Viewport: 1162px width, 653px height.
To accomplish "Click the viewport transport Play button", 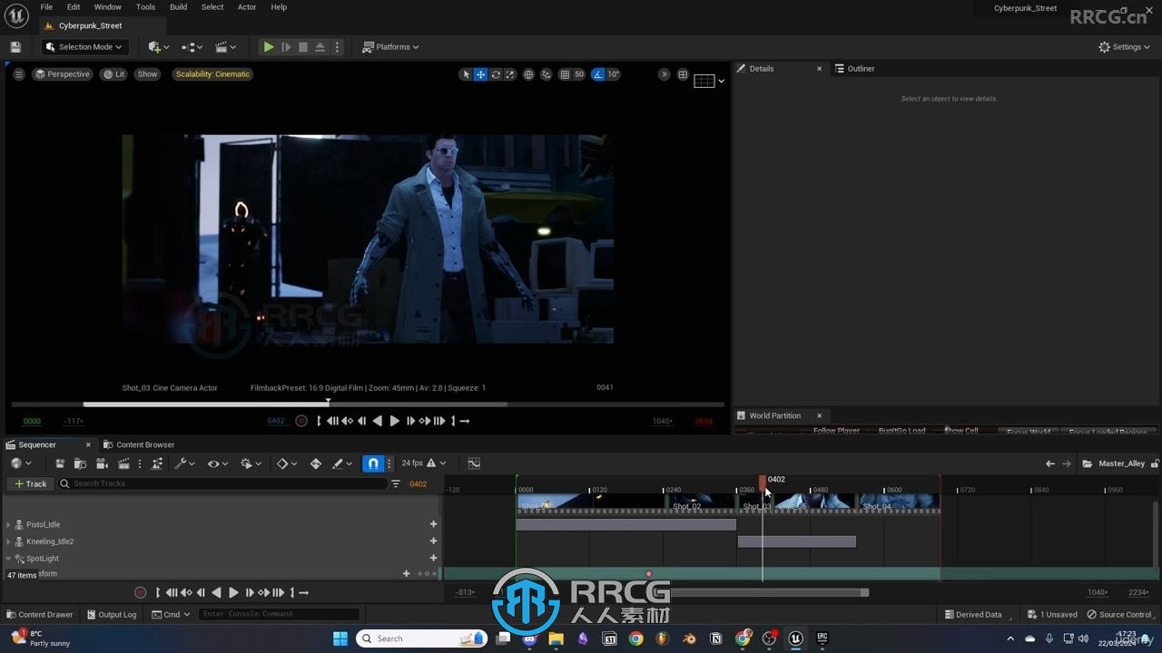I will 394,421.
